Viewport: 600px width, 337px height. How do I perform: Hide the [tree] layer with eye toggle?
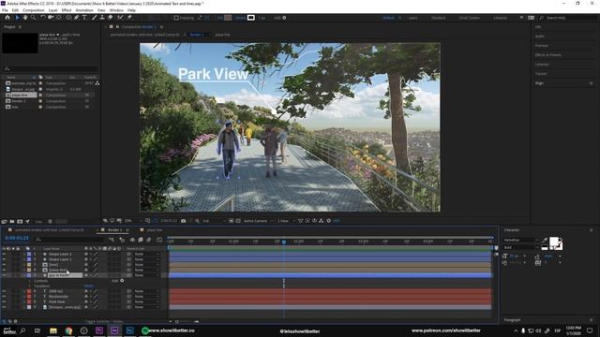coord(4,264)
